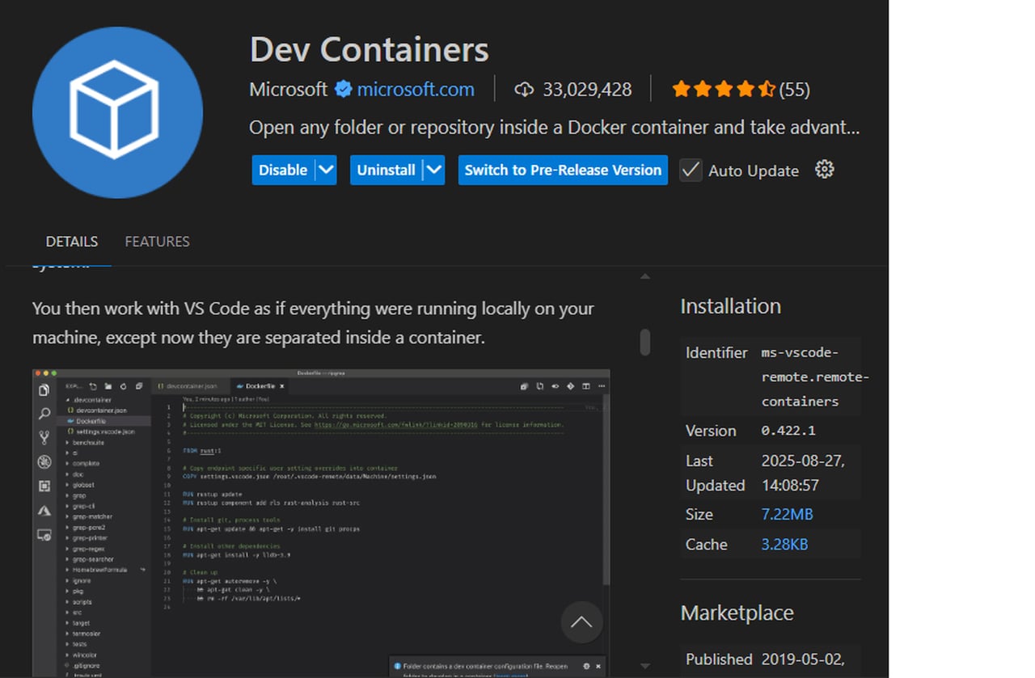Open the Disable button dropdown arrow

[x=326, y=170]
